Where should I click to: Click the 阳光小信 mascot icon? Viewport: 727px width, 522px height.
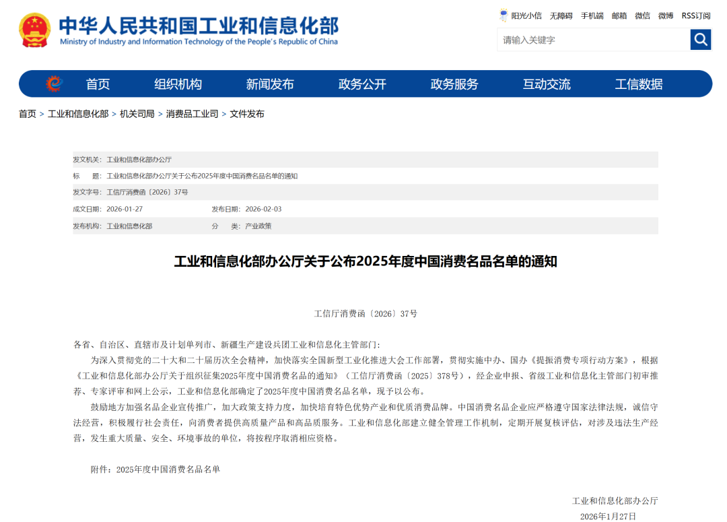click(x=503, y=15)
